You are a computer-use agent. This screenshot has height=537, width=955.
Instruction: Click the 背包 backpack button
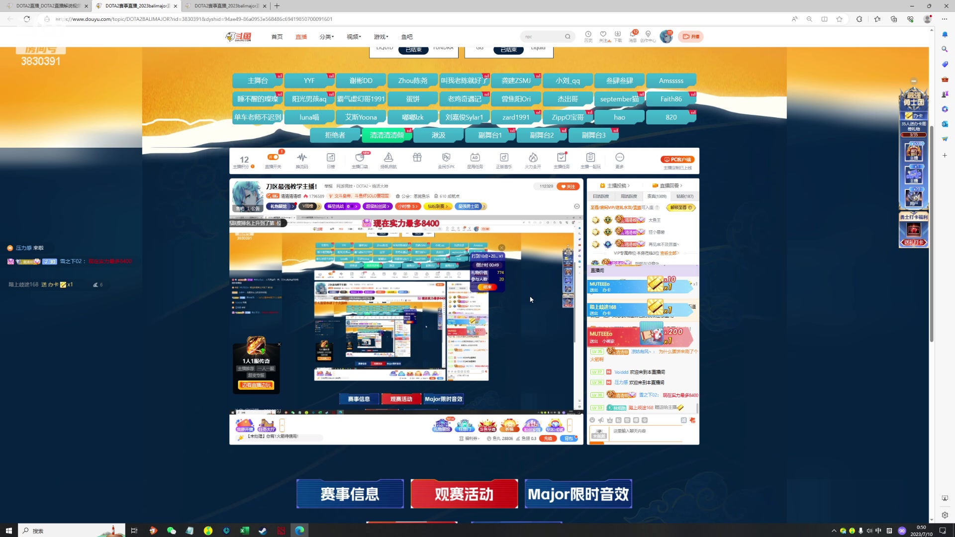tap(569, 439)
